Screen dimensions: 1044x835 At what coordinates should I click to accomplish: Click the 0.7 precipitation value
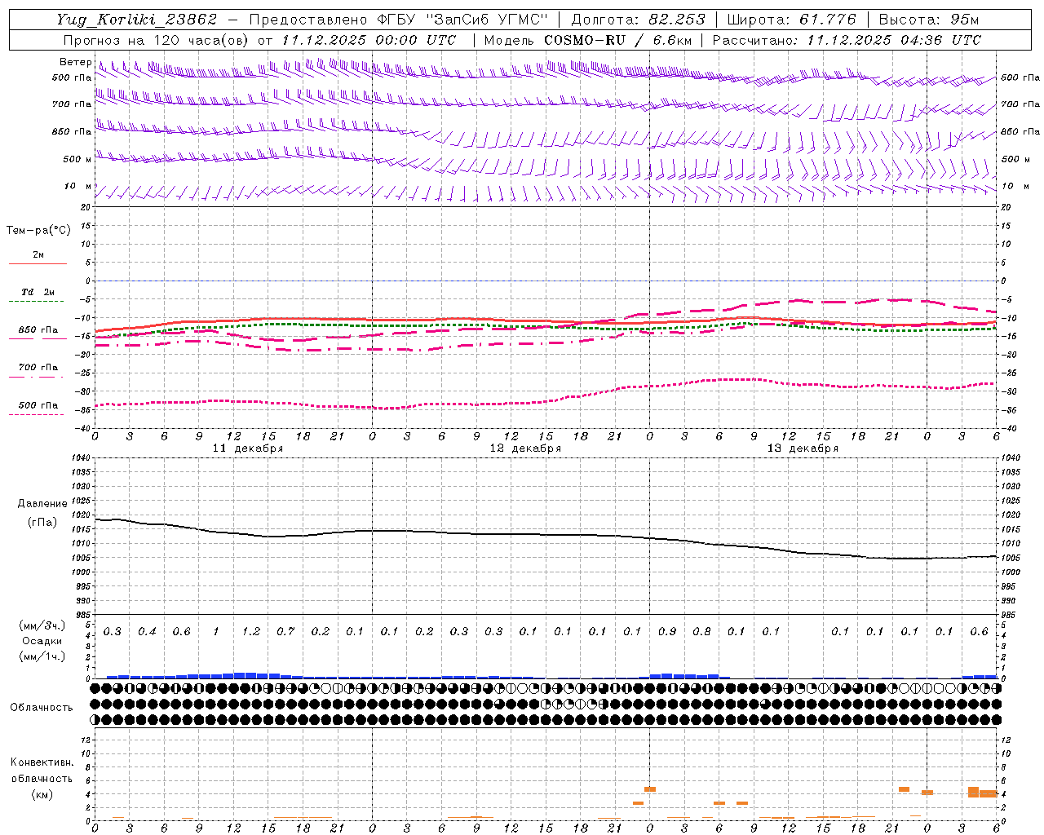click(x=285, y=632)
